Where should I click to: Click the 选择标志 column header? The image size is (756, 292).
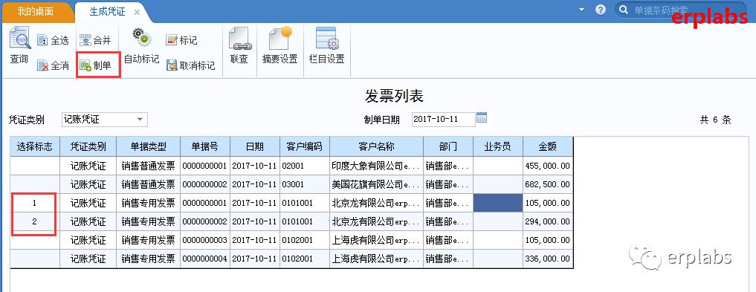point(35,146)
